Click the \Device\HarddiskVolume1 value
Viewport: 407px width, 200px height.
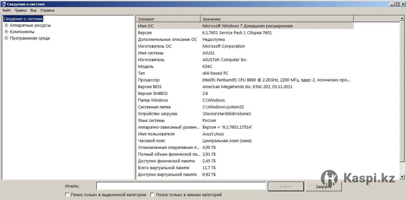pos(227,114)
